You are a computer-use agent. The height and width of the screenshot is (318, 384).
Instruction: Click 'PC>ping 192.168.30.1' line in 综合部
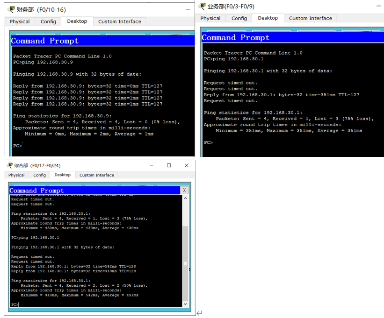[35, 238]
